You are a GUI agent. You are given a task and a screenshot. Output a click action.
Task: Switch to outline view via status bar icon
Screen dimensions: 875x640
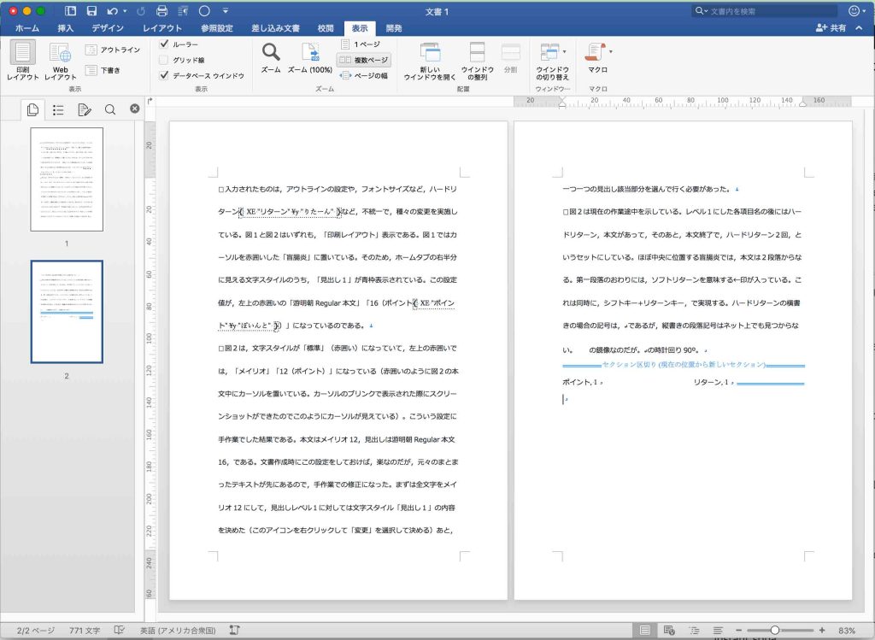tap(694, 630)
